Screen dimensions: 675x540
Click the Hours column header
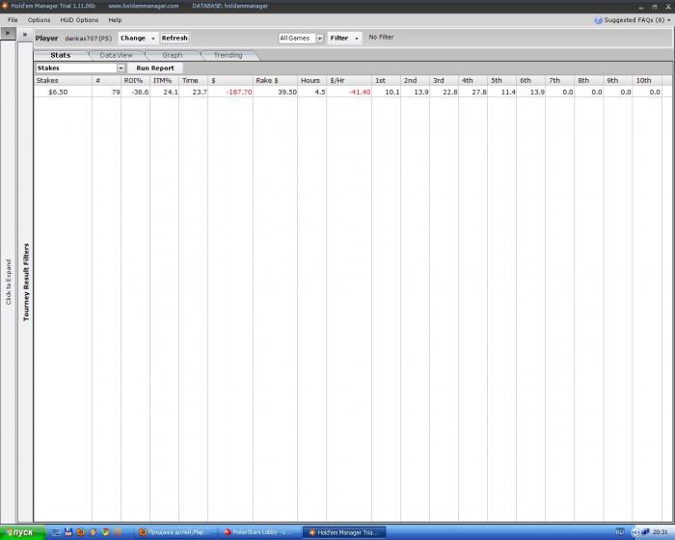(311, 81)
